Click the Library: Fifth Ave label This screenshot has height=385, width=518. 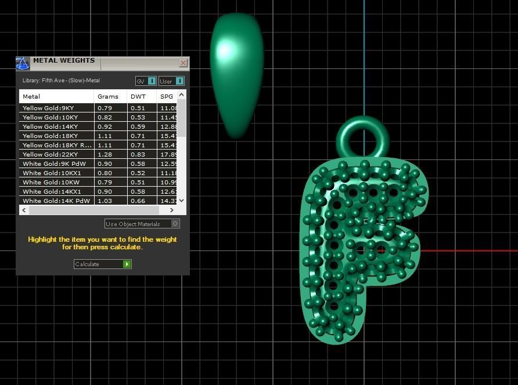point(61,81)
